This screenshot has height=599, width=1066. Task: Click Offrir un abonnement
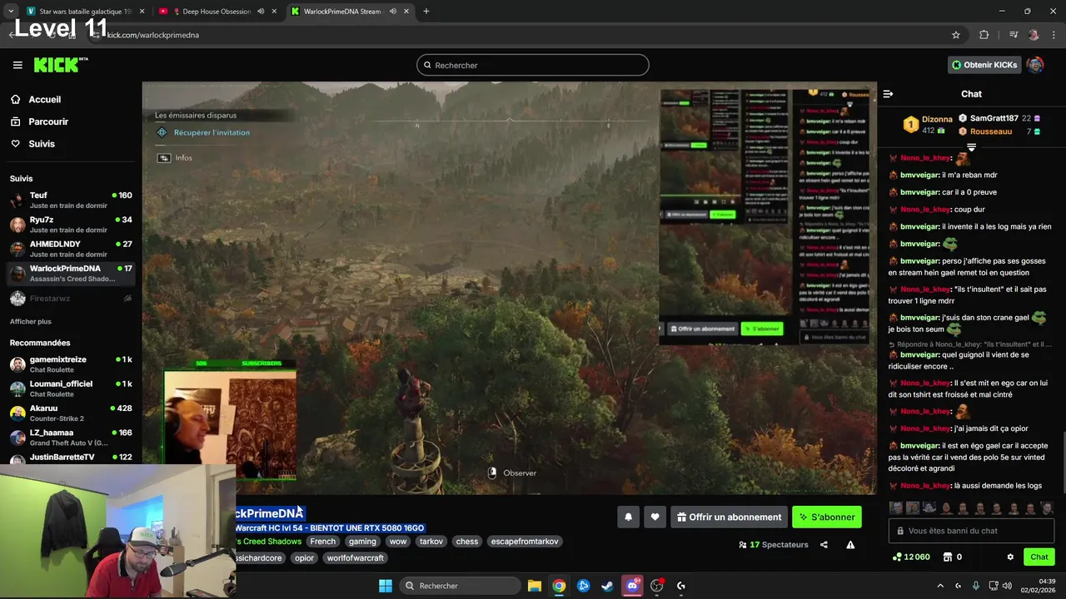coord(729,517)
